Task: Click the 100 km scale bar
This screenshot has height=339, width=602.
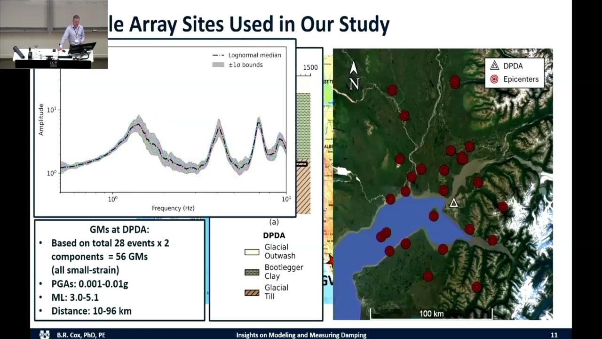Action: (431, 314)
